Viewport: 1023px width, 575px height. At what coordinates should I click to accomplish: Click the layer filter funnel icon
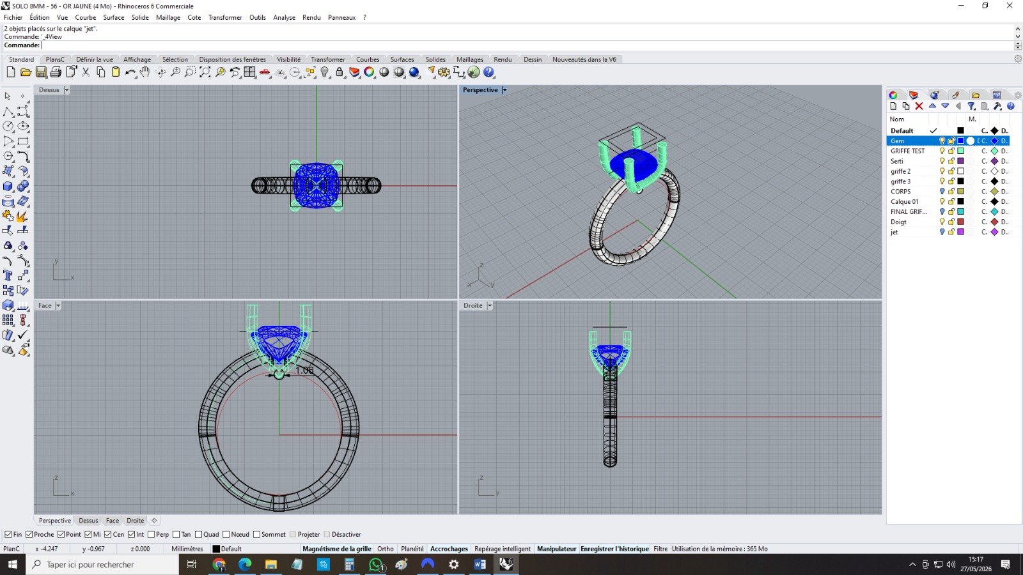click(x=971, y=106)
